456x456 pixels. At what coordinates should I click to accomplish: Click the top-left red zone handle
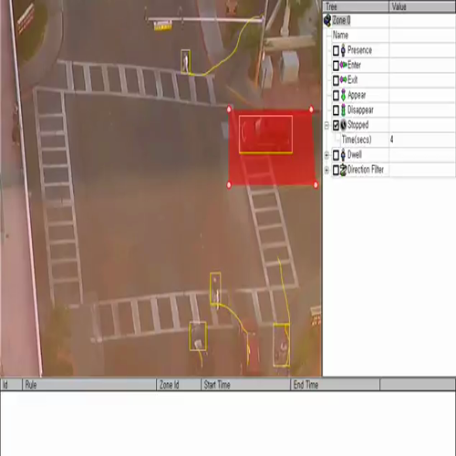(229, 109)
